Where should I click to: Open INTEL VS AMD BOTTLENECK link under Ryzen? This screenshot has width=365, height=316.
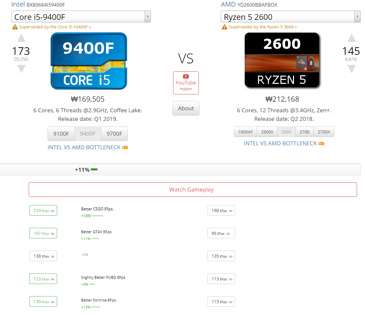(280, 144)
